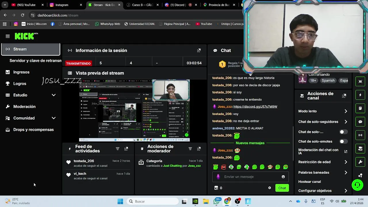Click Hostear canal option
The height and width of the screenshot is (207, 368).
[309, 182]
